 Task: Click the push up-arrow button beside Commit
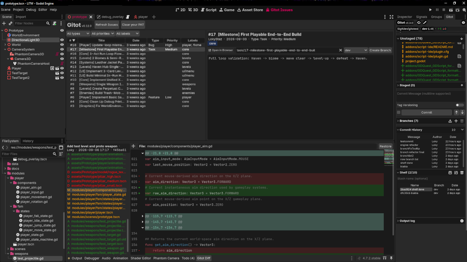click(x=456, y=112)
